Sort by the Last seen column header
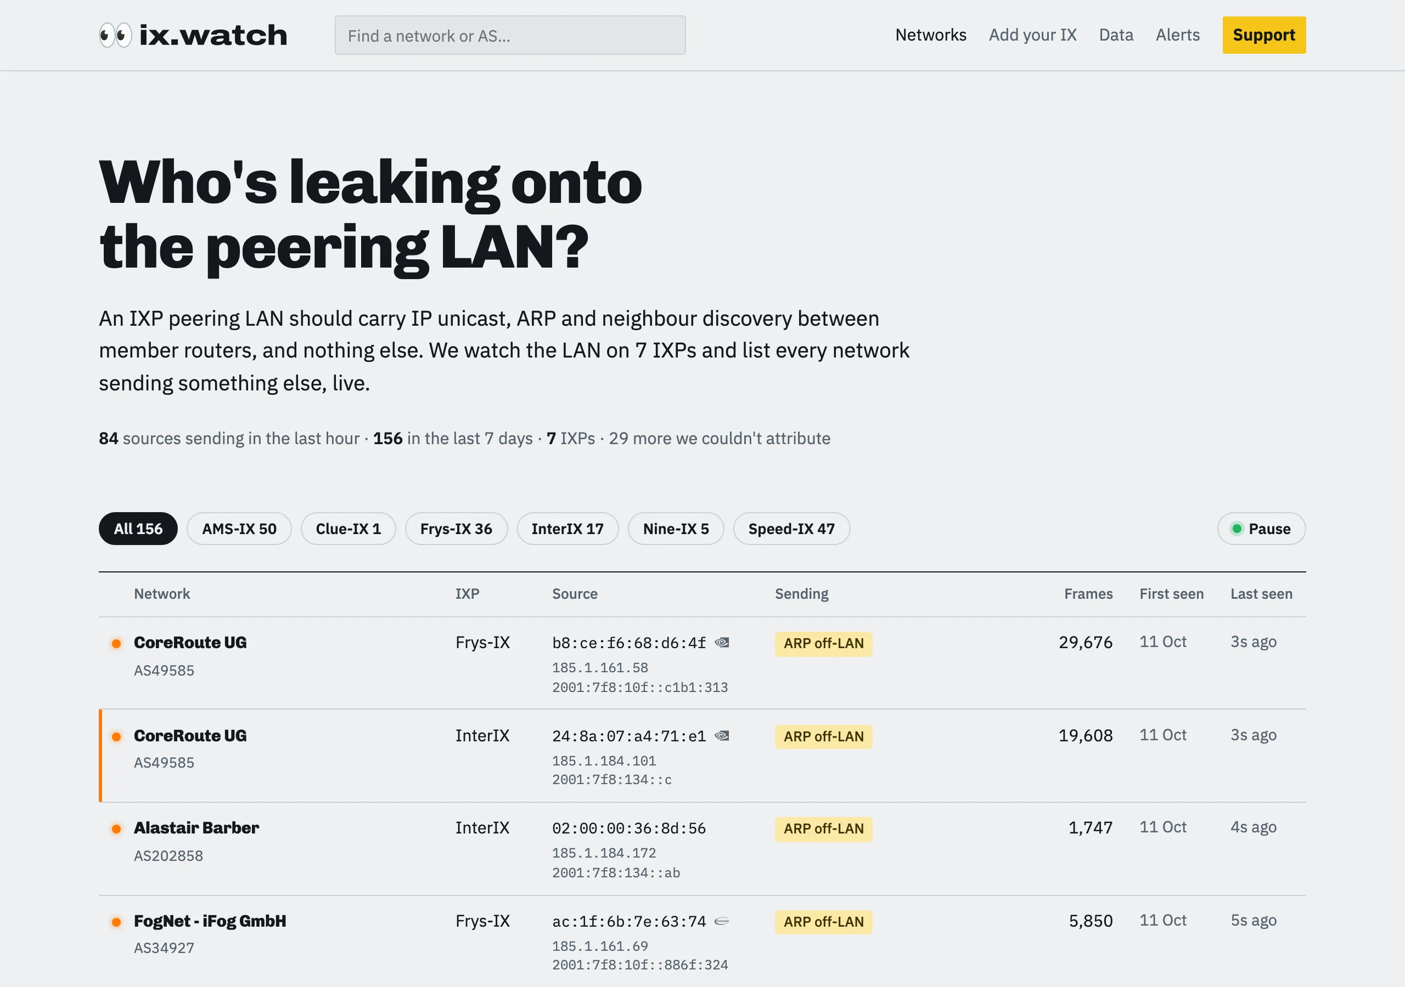 click(1261, 594)
